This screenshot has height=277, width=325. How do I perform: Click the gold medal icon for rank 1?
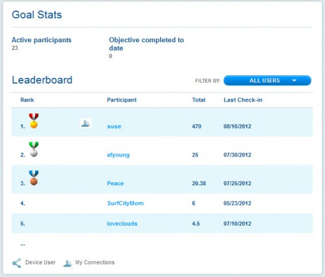click(34, 121)
